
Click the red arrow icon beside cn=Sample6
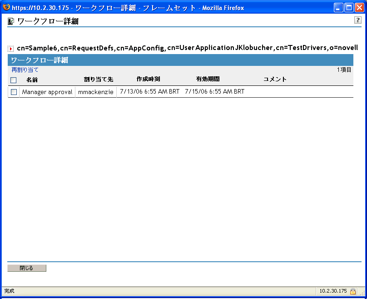(x=10, y=49)
